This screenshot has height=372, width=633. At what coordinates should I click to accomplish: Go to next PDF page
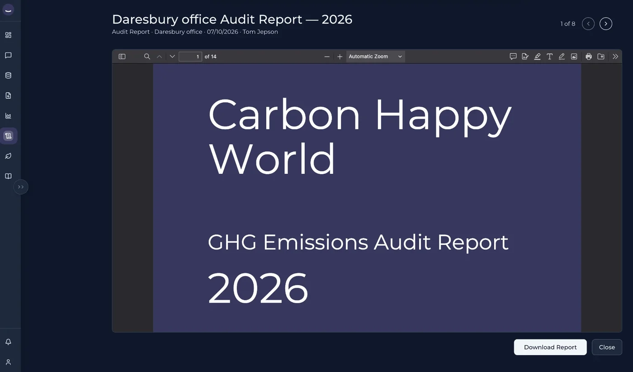172,57
